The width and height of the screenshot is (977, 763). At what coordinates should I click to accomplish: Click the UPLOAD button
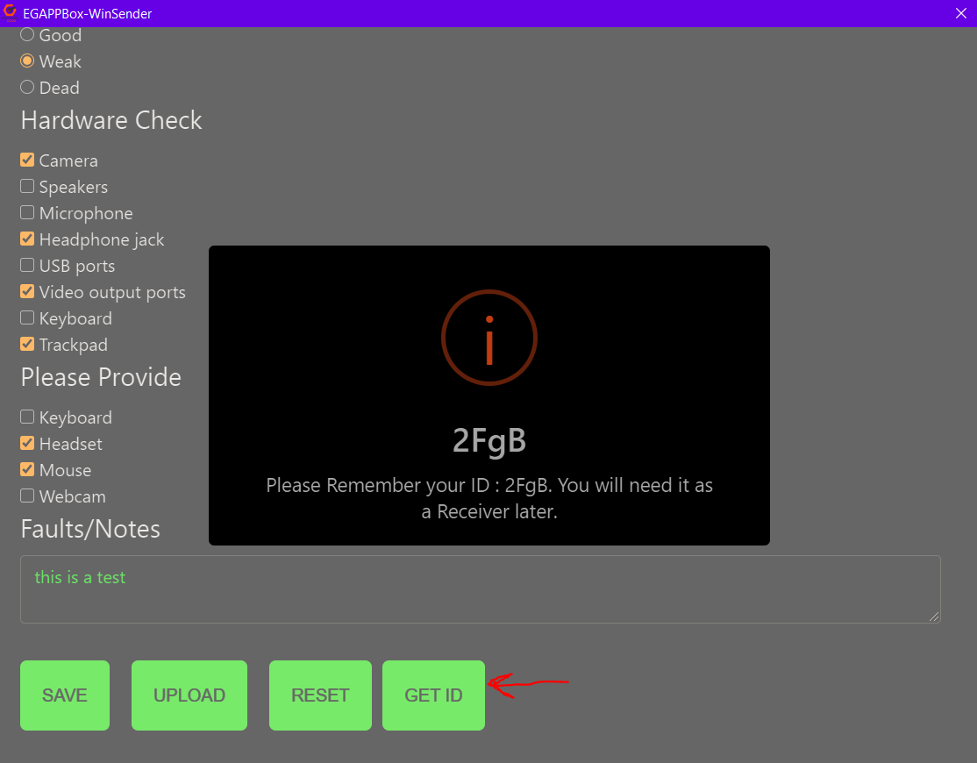[x=189, y=695]
